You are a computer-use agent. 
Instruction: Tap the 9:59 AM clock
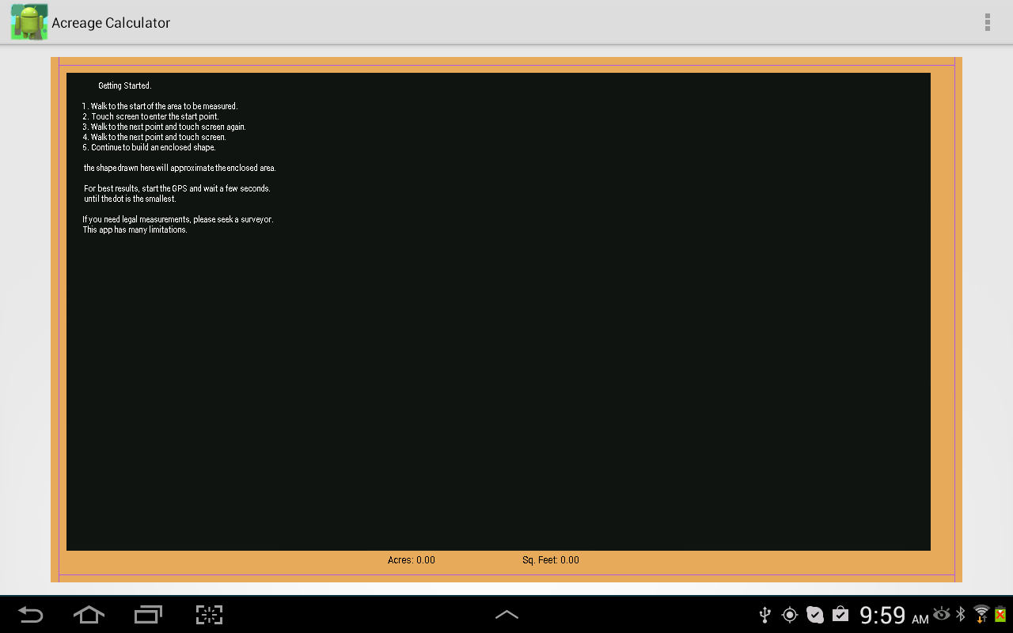(894, 615)
